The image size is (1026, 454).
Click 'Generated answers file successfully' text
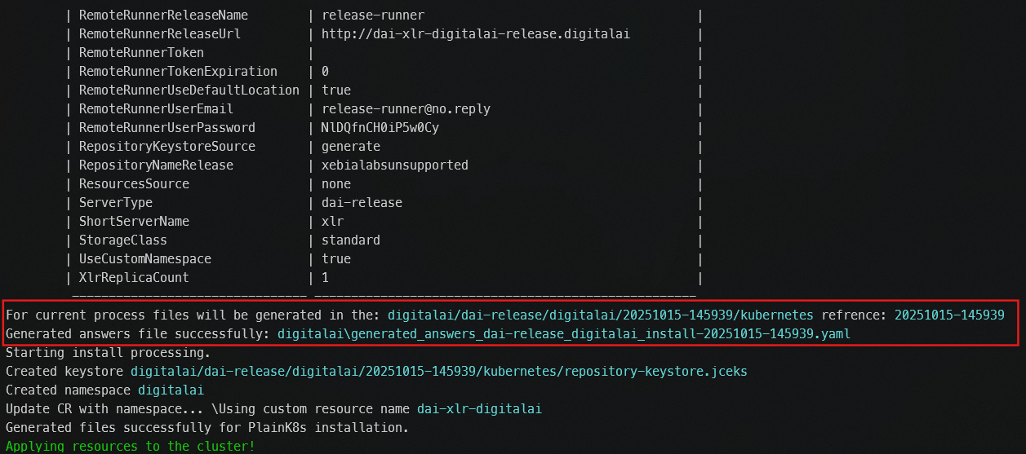[x=138, y=334]
